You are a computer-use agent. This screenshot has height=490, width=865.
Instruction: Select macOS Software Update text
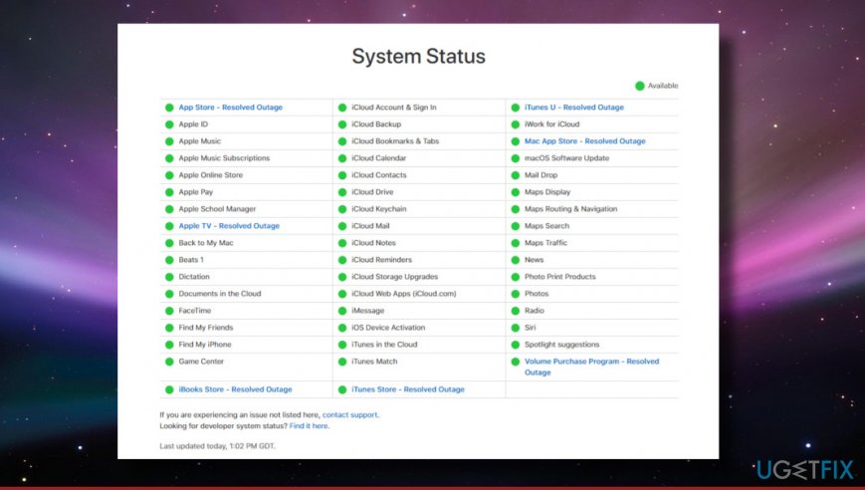pos(567,158)
